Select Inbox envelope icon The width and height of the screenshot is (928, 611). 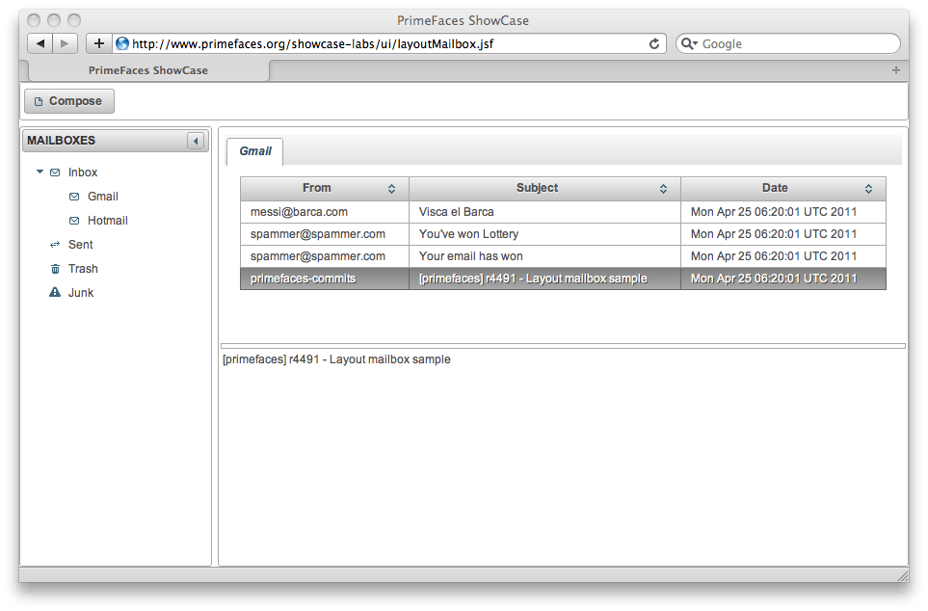55,173
